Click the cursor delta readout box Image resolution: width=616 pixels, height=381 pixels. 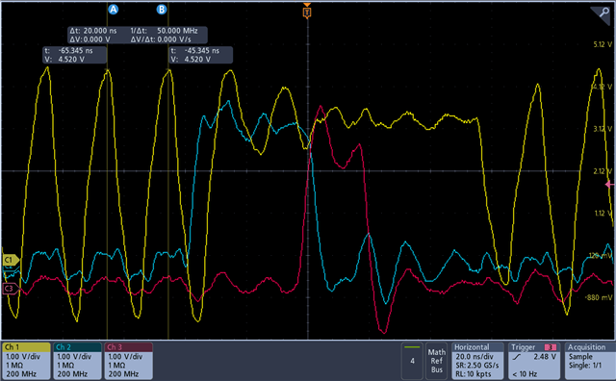tap(138, 35)
